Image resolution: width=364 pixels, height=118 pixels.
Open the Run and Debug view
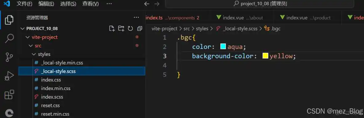pos(9,76)
